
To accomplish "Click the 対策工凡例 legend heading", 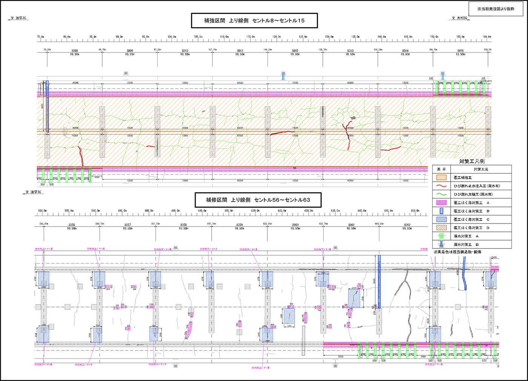I will [472, 161].
